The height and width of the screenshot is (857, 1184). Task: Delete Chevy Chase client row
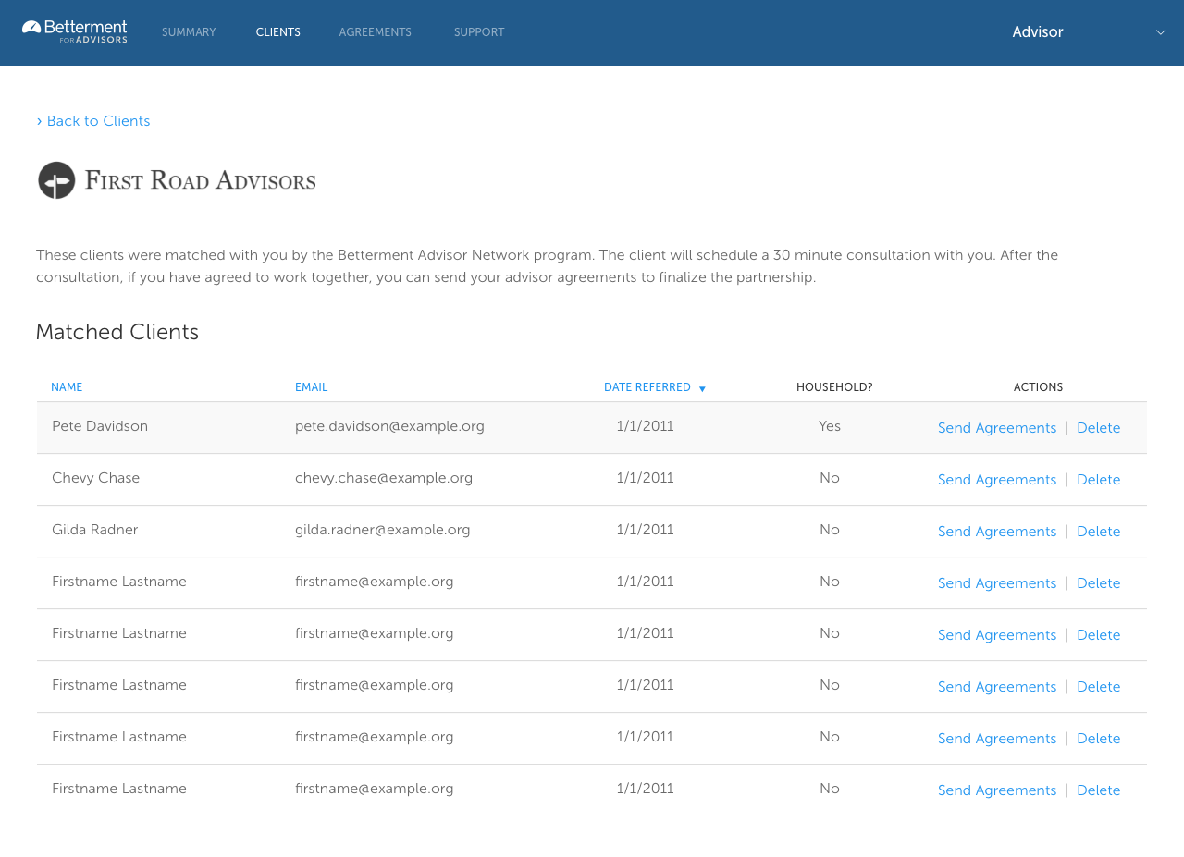(1098, 480)
